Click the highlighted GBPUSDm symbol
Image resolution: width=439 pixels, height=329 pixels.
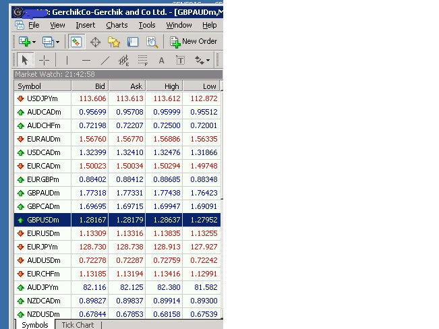coord(43,220)
